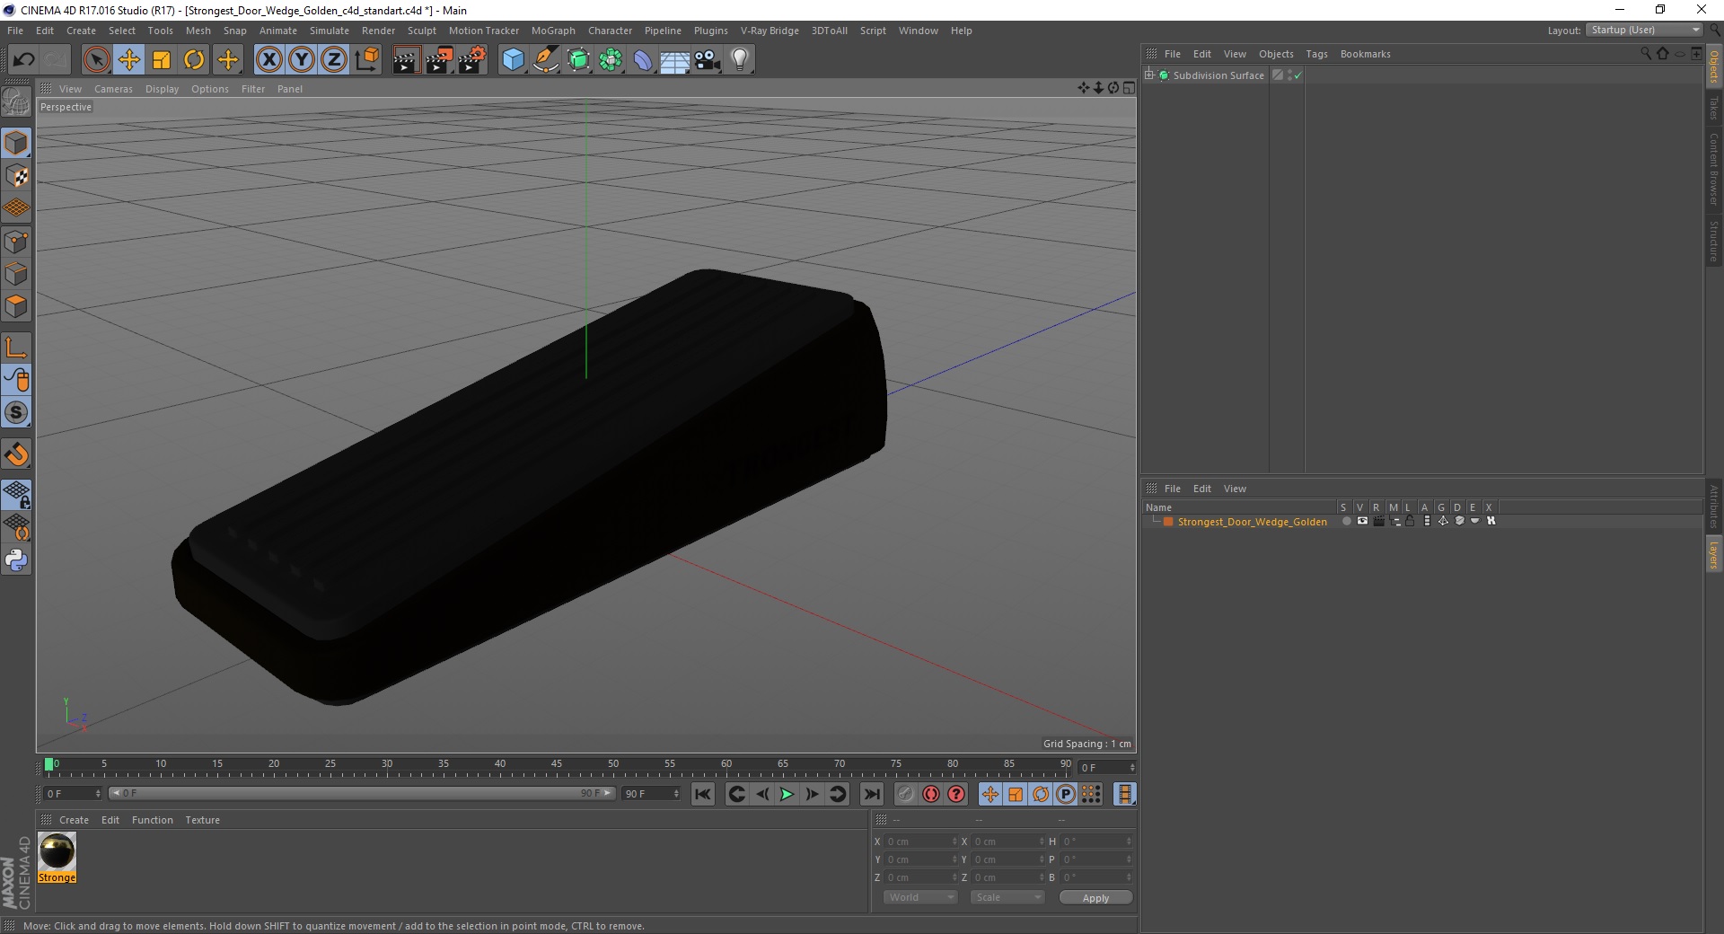Activate the Scale tool
The width and height of the screenshot is (1724, 934).
(162, 59)
